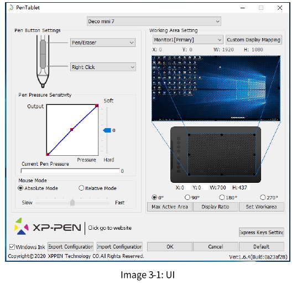Close the PenTablet window
The height and width of the screenshot is (285, 302).
tap(280, 8)
